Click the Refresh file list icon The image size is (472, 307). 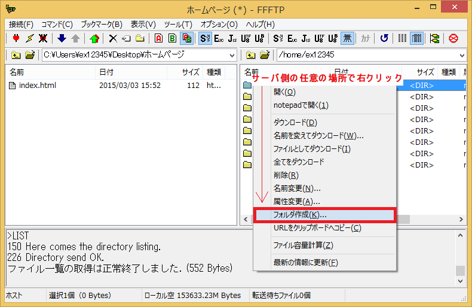(x=384, y=38)
